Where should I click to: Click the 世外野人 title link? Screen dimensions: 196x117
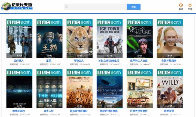(x=19, y=61)
